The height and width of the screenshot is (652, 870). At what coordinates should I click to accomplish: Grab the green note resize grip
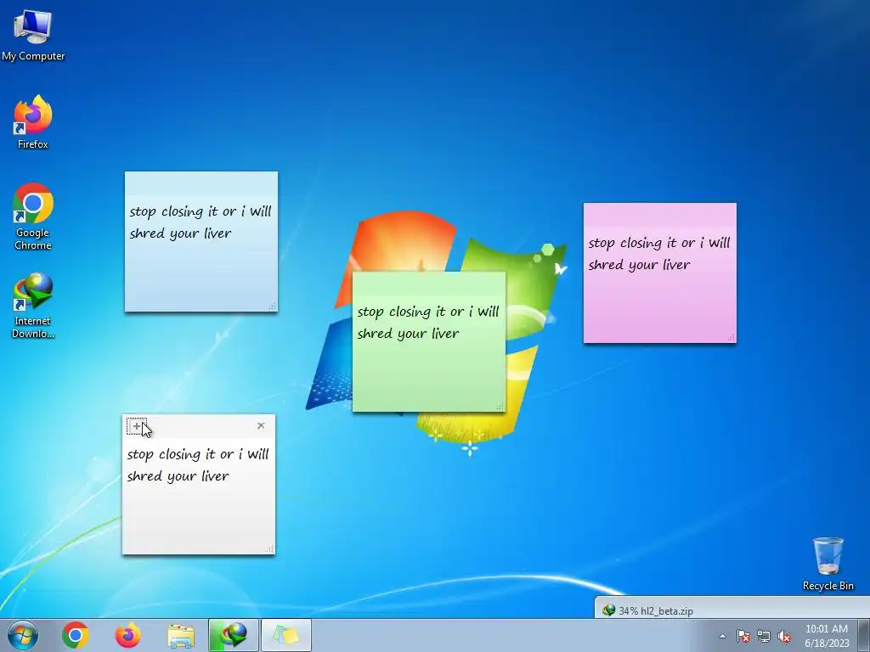pos(500,407)
